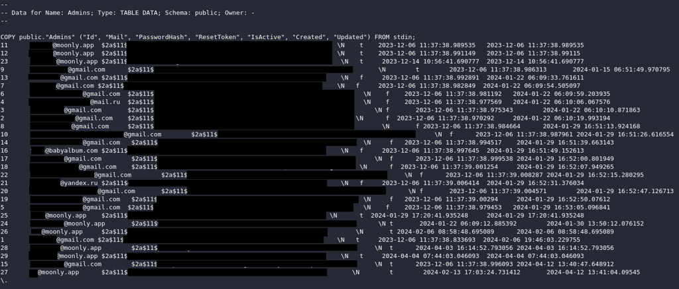Viewport: 679px width, 289px height.
Task: Click the Id 27 at the last data row
Action: tap(5, 272)
